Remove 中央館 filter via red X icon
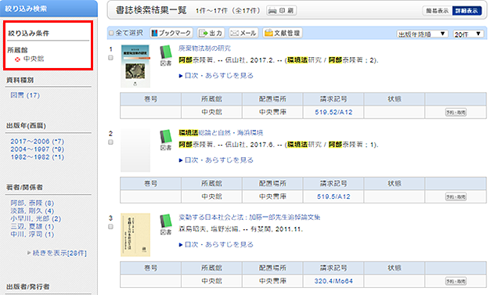Viewport: 501px width, 295px height. [x=17, y=59]
